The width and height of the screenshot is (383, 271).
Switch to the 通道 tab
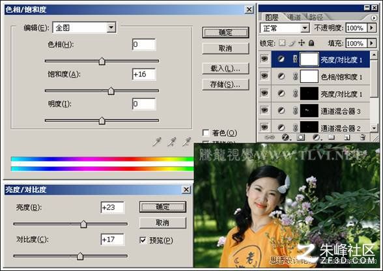294,18
